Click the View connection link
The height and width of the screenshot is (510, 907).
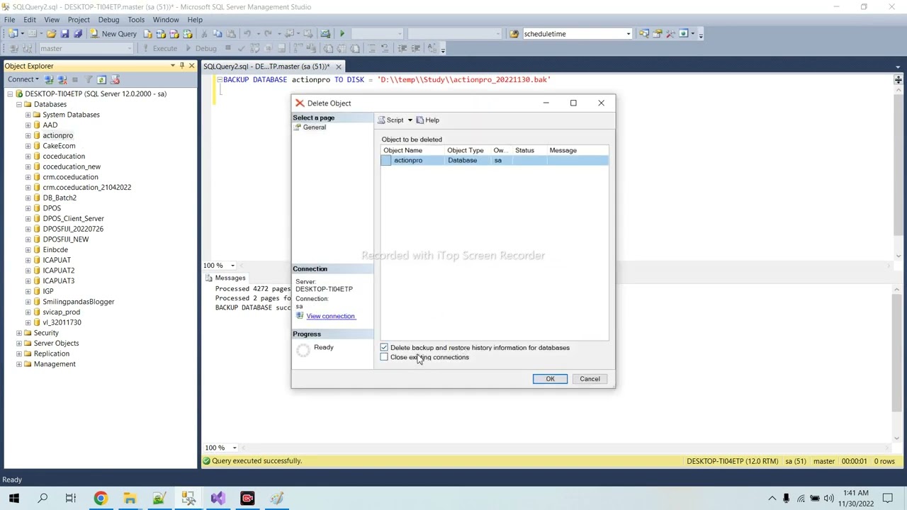[x=330, y=316]
